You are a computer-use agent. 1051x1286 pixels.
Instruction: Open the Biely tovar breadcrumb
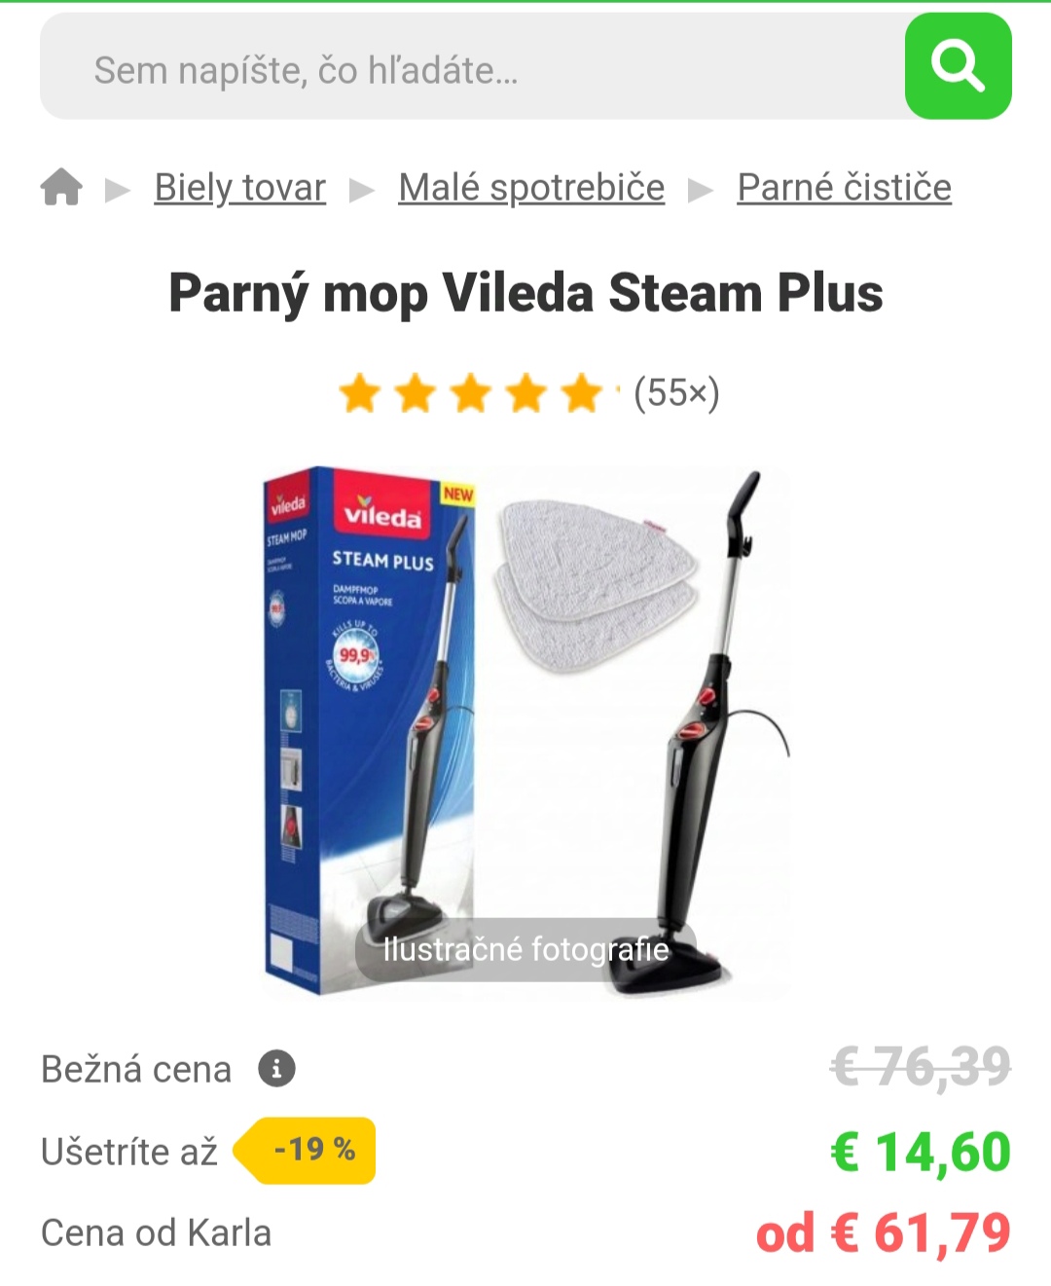240,187
